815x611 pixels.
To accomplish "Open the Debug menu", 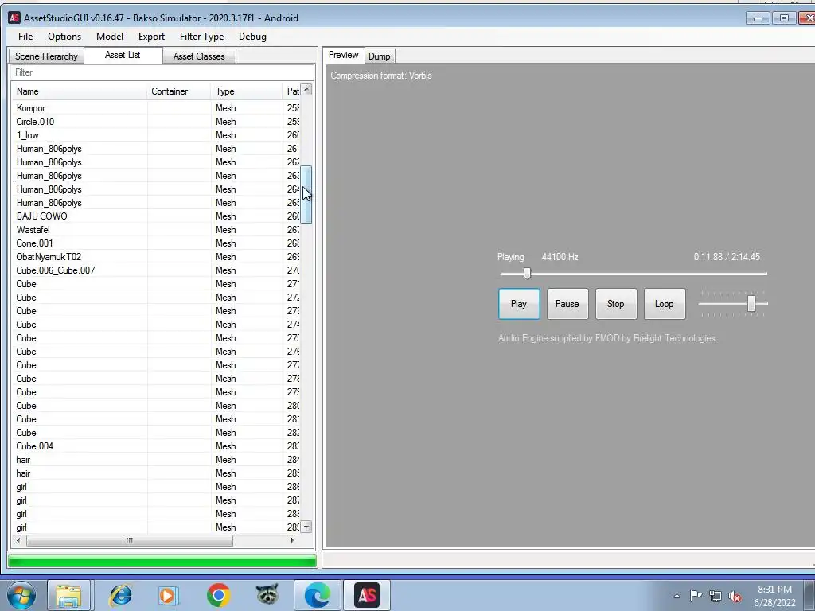I will coord(252,37).
